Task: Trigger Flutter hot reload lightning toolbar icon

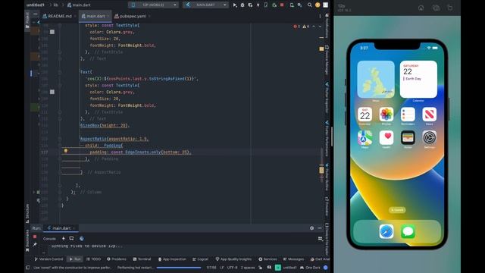Action: tap(258, 5)
